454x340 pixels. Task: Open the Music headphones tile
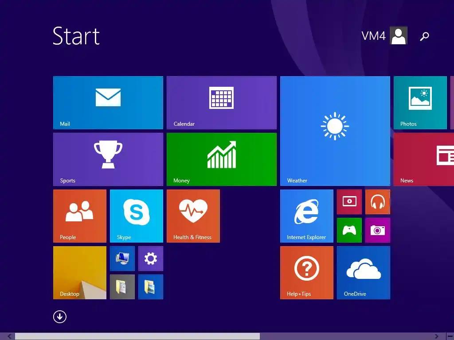pyautogui.click(x=378, y=202)
